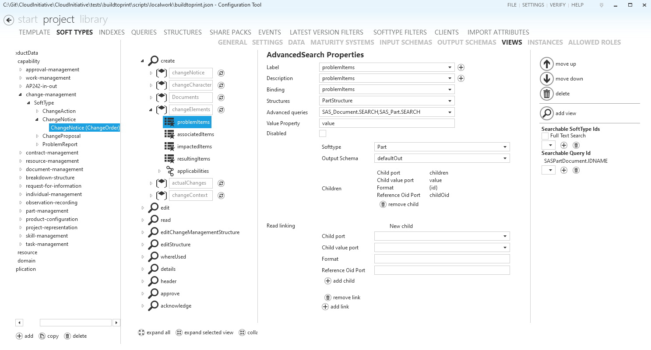
Task: Click the move down arrow icon
Action: (546, 79)
